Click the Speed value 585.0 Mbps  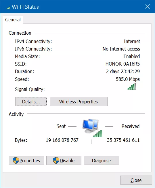click(x=128, y=79)
